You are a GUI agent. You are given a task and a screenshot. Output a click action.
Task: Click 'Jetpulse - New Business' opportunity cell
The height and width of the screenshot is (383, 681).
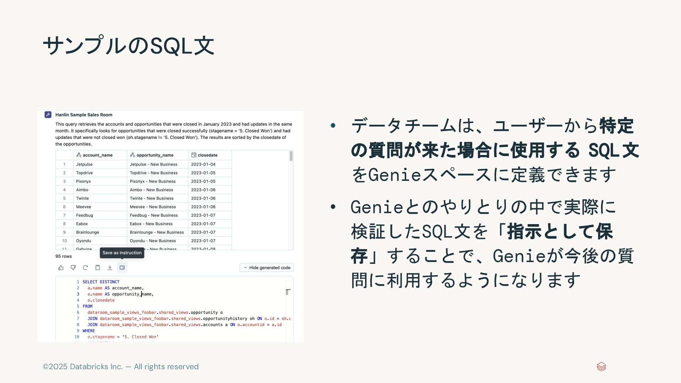158,164
